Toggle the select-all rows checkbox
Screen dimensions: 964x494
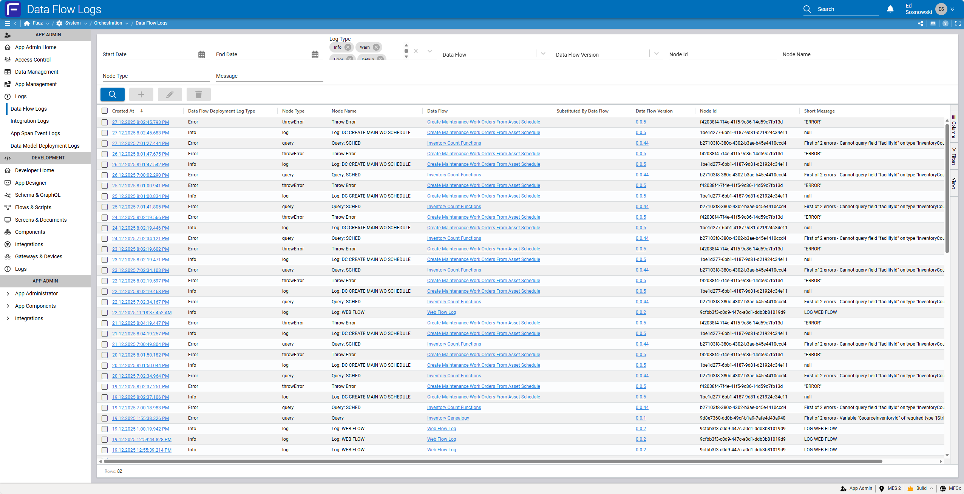pos(105,111)
